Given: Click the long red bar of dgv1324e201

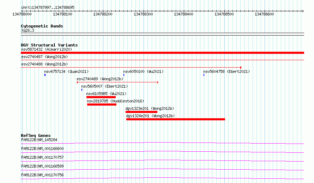Looking at the screenshot, I should click(x=176, y=119).
